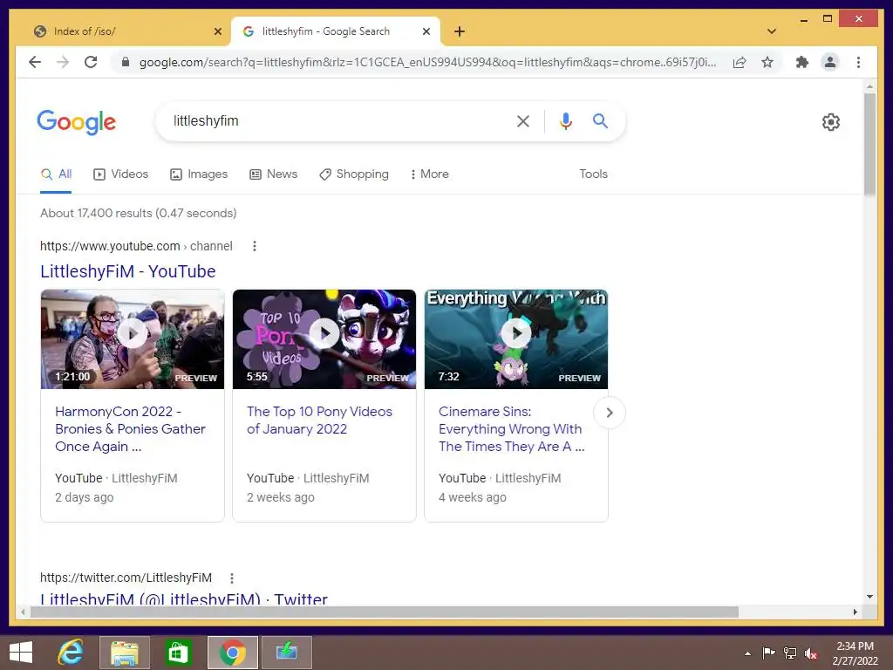The width and height of the screenshot is (893, 670).
Task: Open the Extensions puzzle icon
Action: click(x=802, y=62)
